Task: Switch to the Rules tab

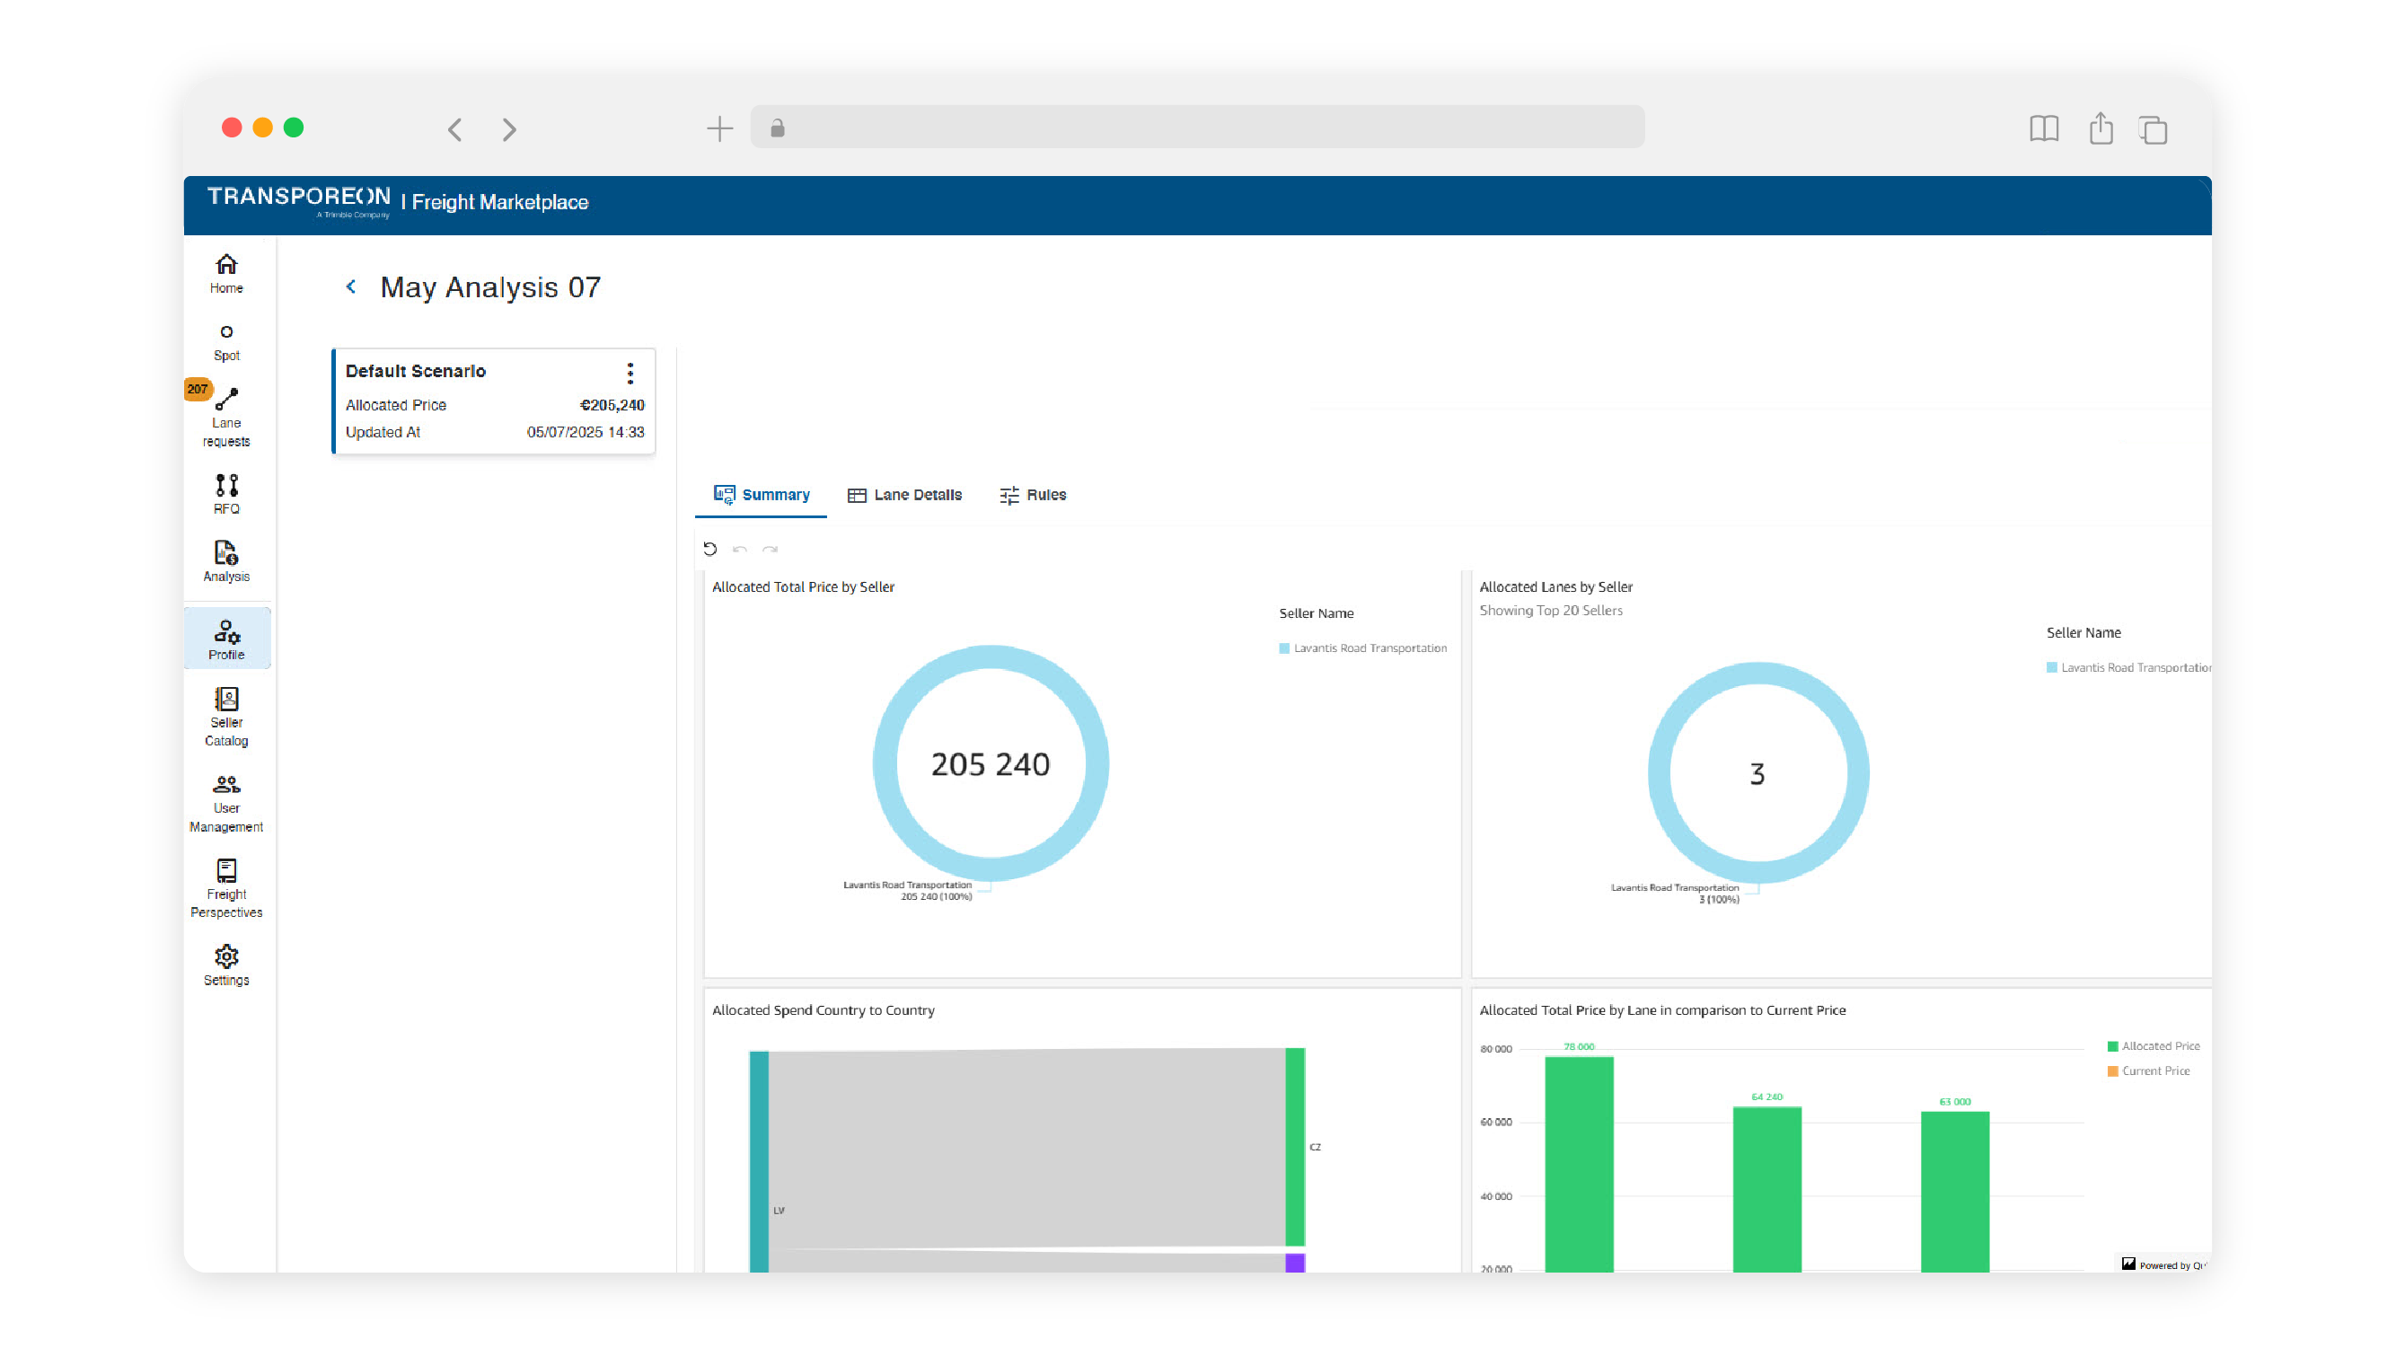Action: [x=1033, y=495]
